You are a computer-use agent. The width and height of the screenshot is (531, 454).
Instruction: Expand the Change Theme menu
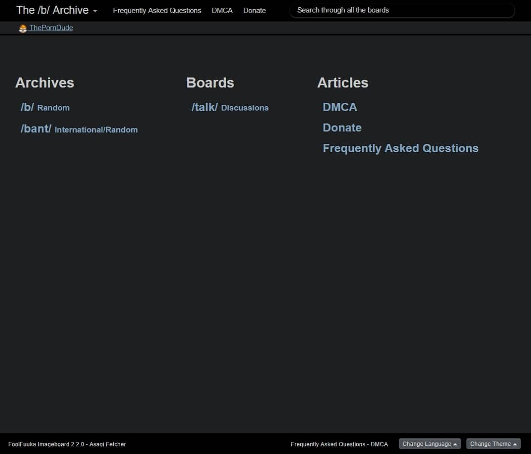493,444
